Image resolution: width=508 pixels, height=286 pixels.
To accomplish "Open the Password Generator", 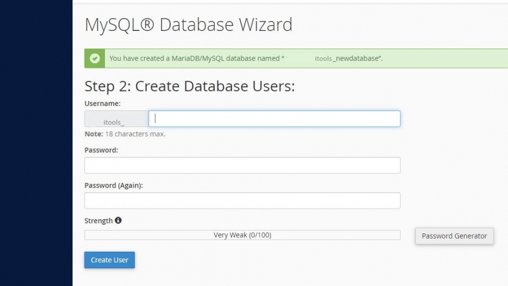I will [454, 236].
